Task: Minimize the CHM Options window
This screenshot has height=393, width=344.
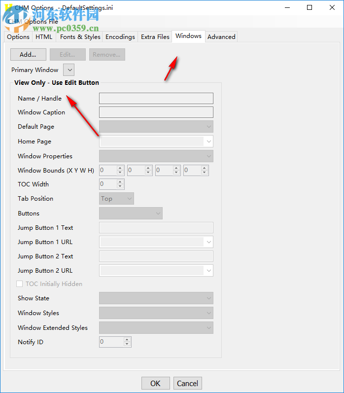Action: [x=287, y=7]
